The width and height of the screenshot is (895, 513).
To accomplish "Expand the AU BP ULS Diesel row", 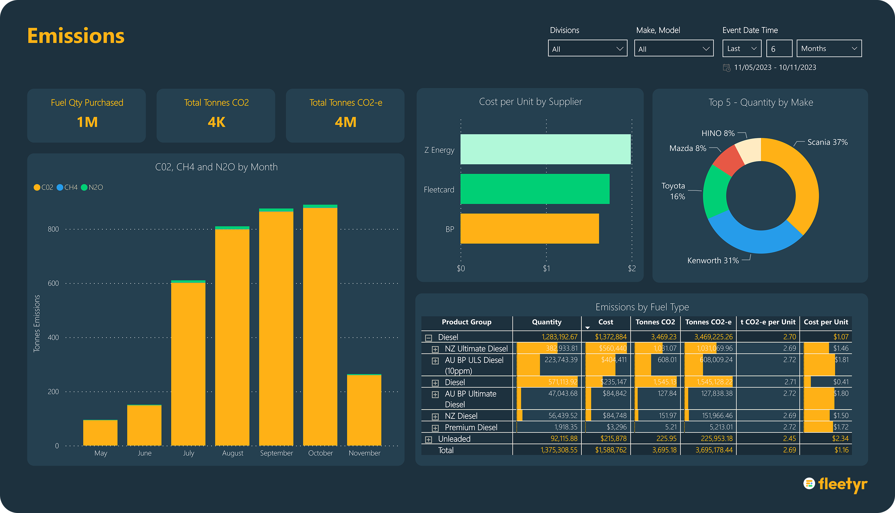I will click(435, 361).
